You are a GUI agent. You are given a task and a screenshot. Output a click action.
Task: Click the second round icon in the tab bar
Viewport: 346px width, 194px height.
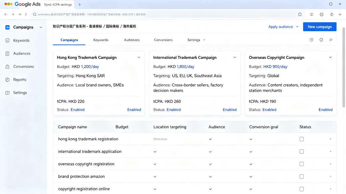tap(321, 40)
